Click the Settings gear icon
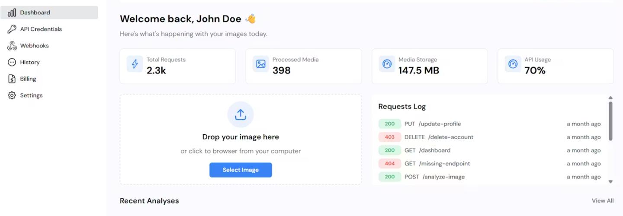623x216 pixels. (12, 95)
